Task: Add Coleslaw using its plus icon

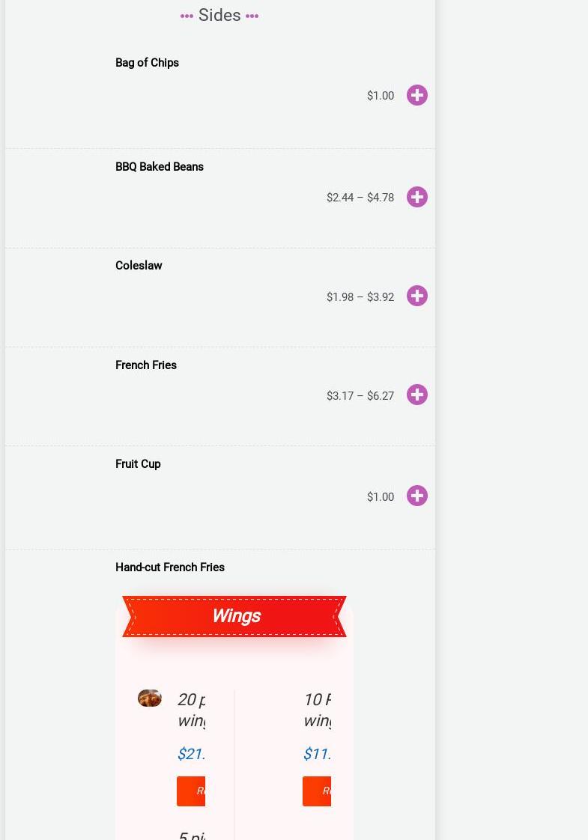Action: point(417,296)
